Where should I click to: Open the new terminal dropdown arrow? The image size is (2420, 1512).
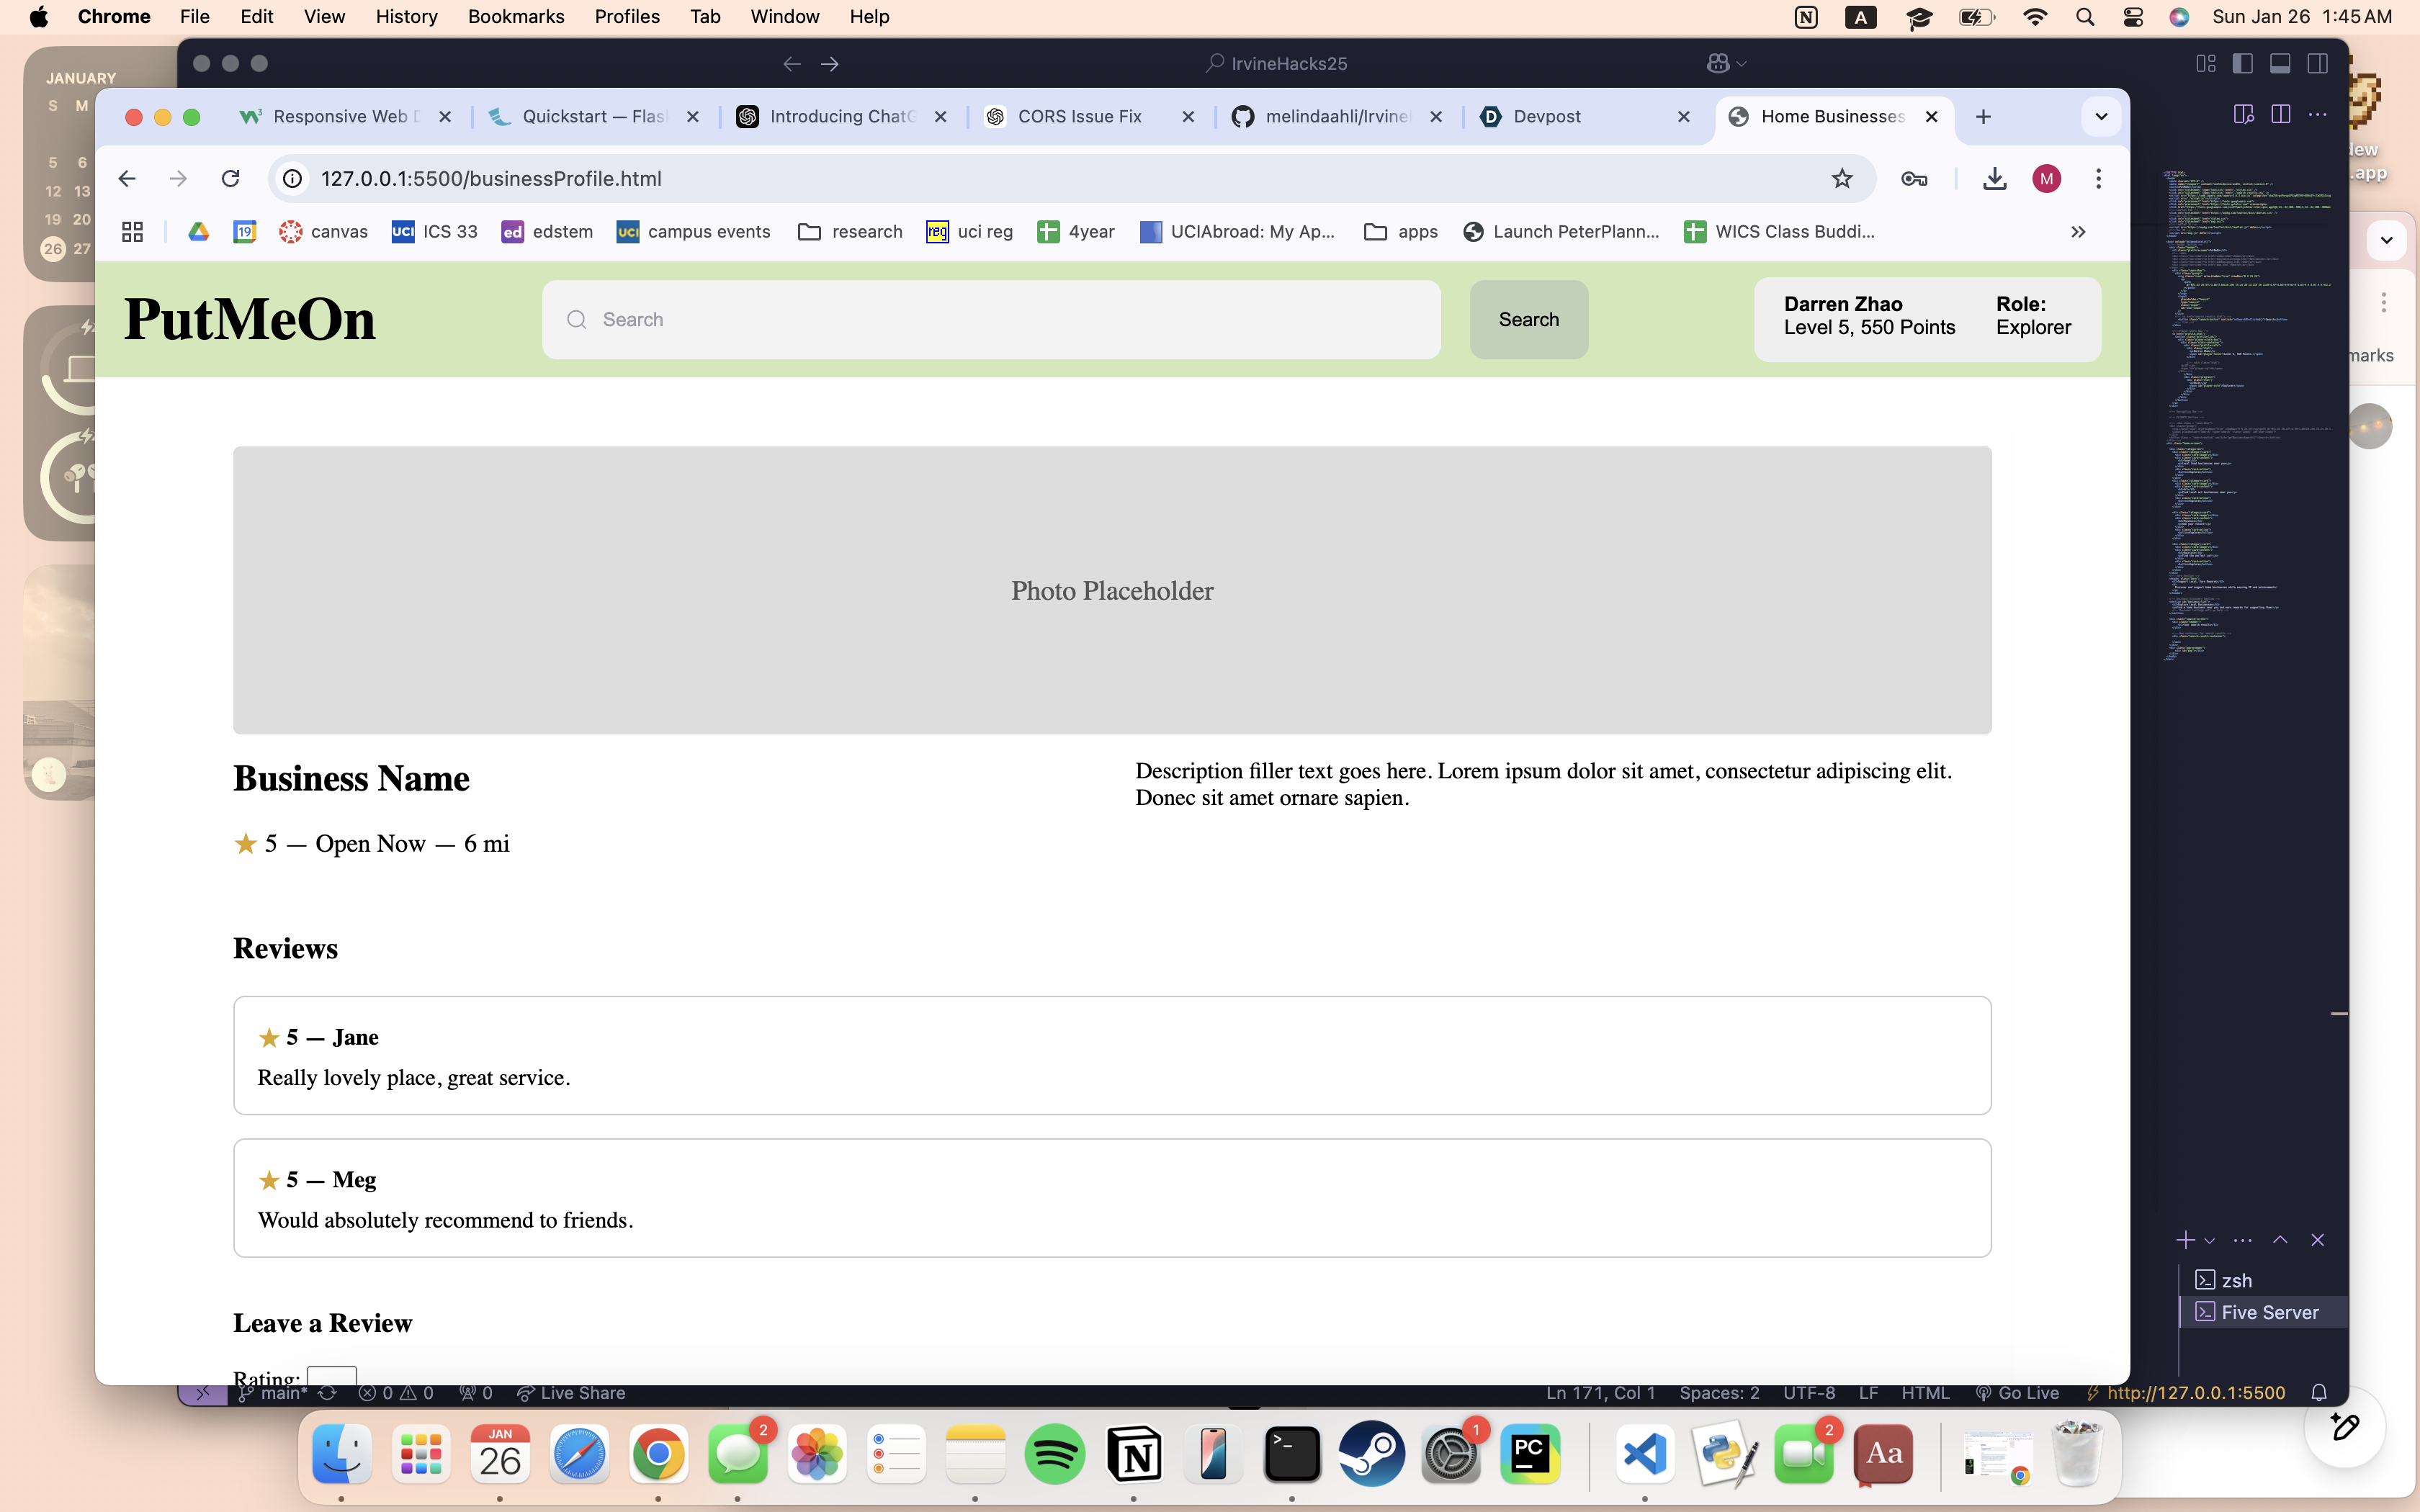(2210, 1241)
